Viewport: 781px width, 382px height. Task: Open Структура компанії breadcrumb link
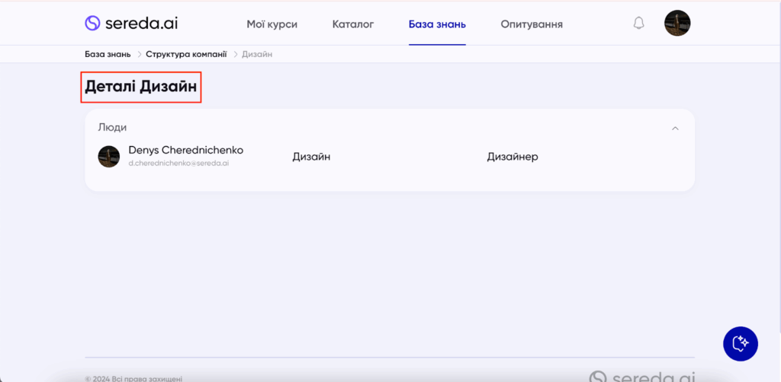pyautogui.click(x=186, y=54)
